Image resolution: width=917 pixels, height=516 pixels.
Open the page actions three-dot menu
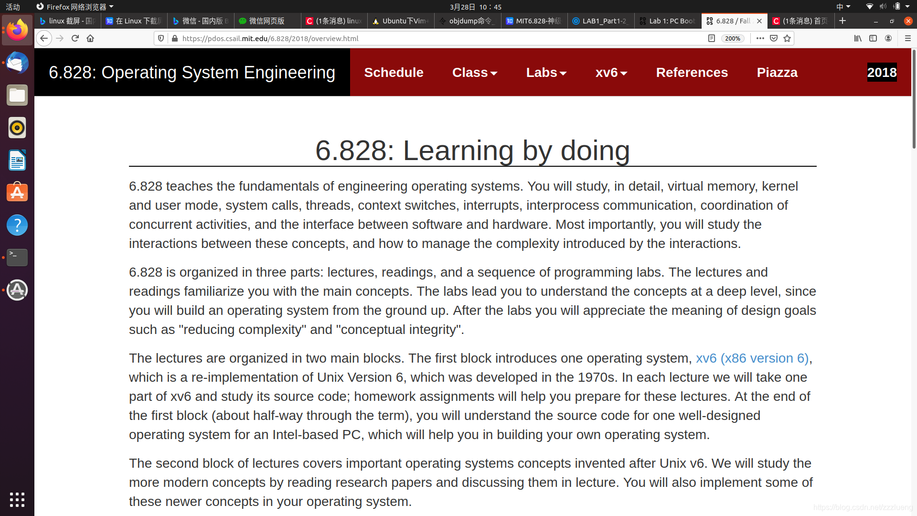760,38
